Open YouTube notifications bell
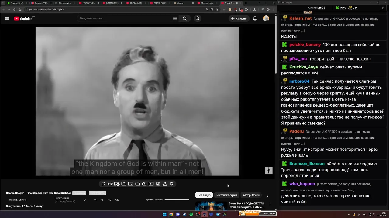This screenshot has width=389, height=218. tap(255, 18)
